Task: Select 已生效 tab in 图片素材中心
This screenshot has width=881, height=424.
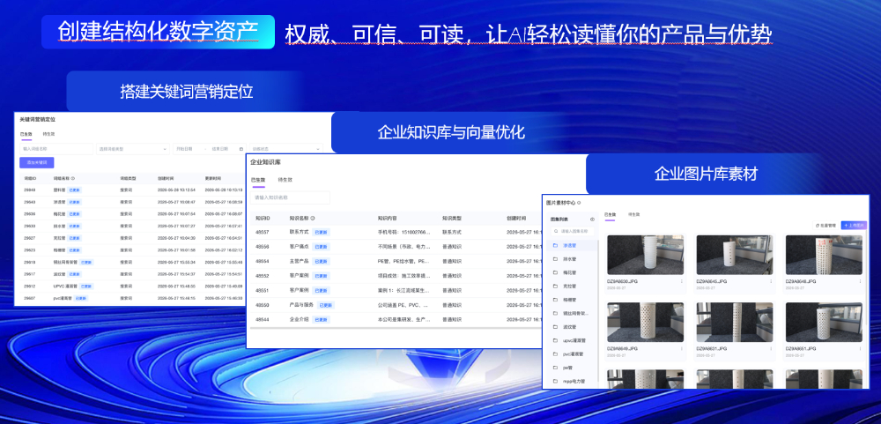Action: click(611, 215)
